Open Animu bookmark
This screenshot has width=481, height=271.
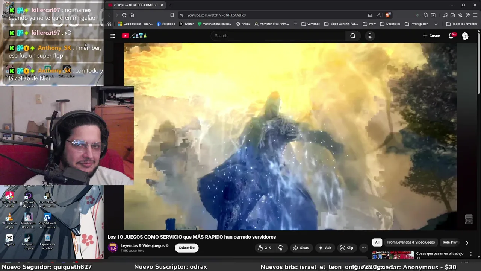[x=243, y=24]
